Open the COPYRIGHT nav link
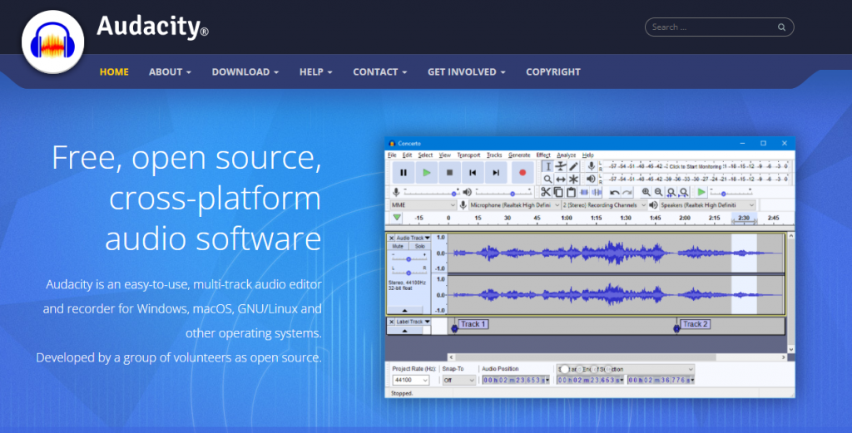852x433 pixels. (553, 71)
